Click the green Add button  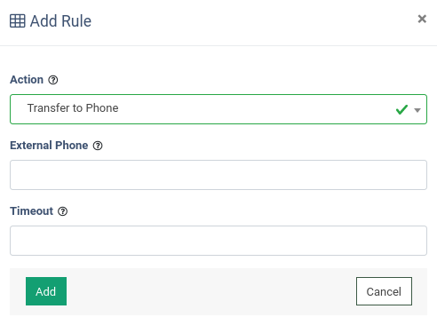pyautogui.click(x=46, y=291)
